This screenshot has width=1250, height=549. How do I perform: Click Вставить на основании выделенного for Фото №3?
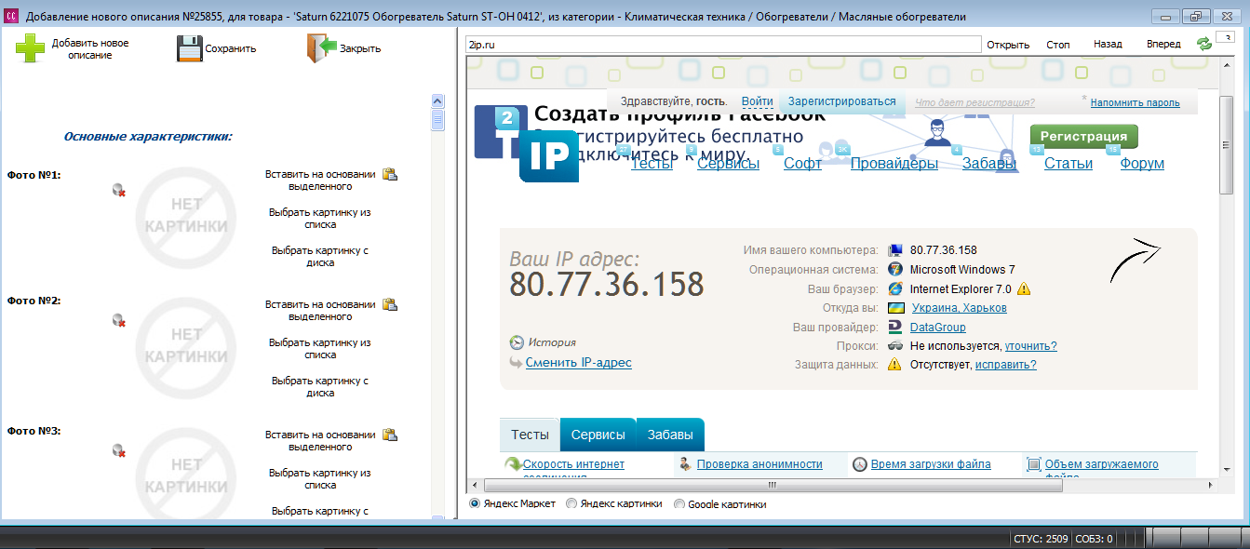[320, 440]
